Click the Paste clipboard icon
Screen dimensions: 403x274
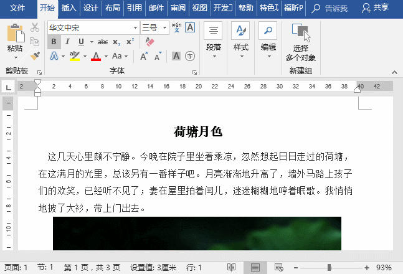16,33
